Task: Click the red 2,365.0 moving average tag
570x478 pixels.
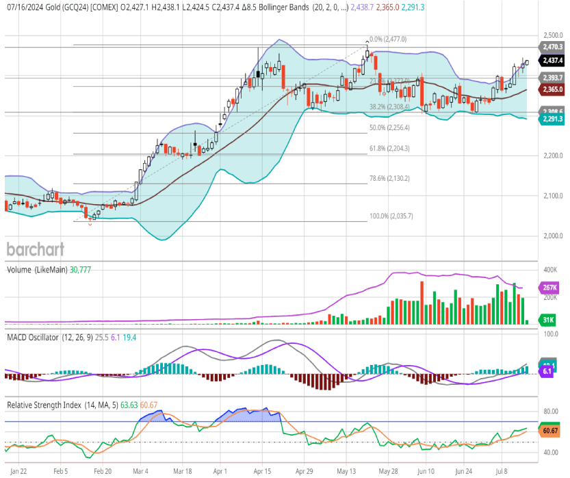Action: 552,89
